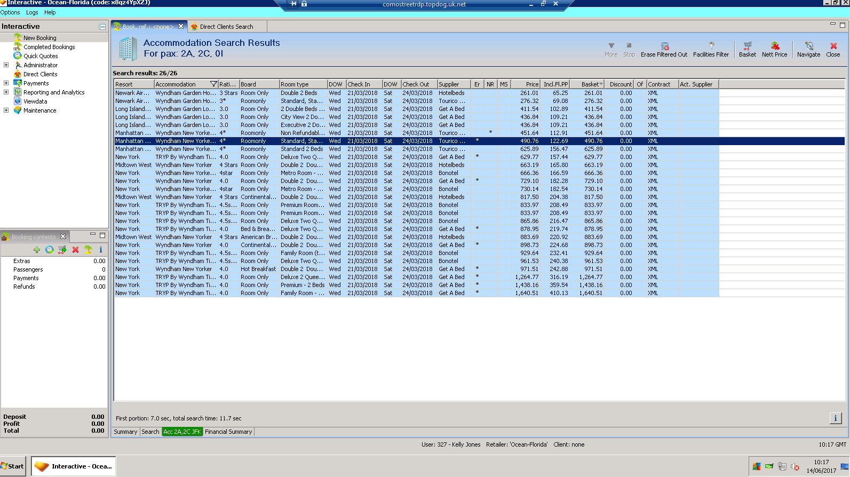Sort by Resort column header
The width and height of the screenshot is (850, 477).
click(x=134, y=84)
